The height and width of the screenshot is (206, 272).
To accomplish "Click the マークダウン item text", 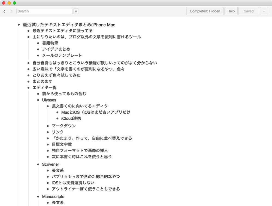I will (x=64, y=126).
